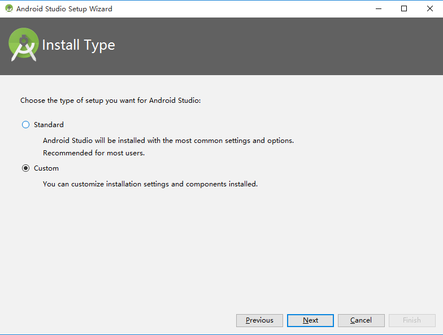
Task: Click the "You can customize installation settings" description
Action: pos(150,184)
